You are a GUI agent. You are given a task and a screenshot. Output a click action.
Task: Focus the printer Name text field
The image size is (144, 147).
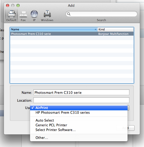coord(81,92)
